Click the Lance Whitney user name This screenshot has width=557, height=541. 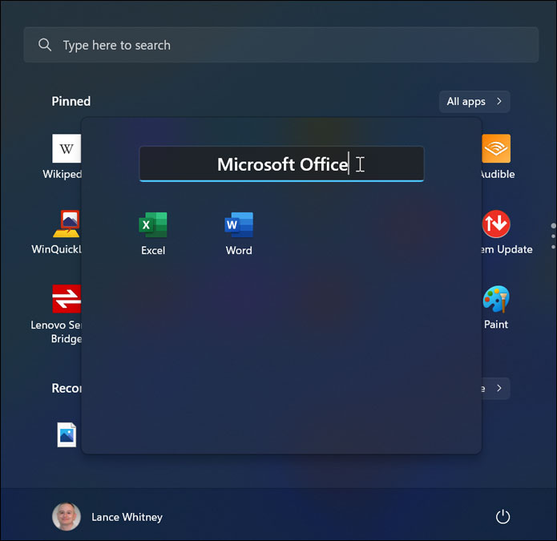127,517
